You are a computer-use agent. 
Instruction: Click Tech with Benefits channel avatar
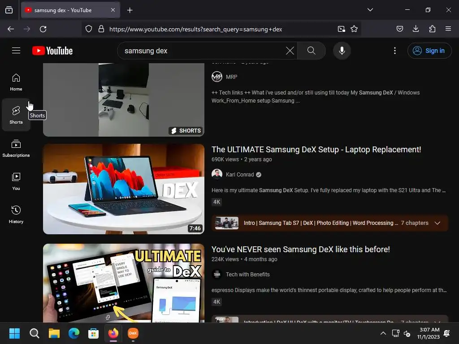pos(217,274)
